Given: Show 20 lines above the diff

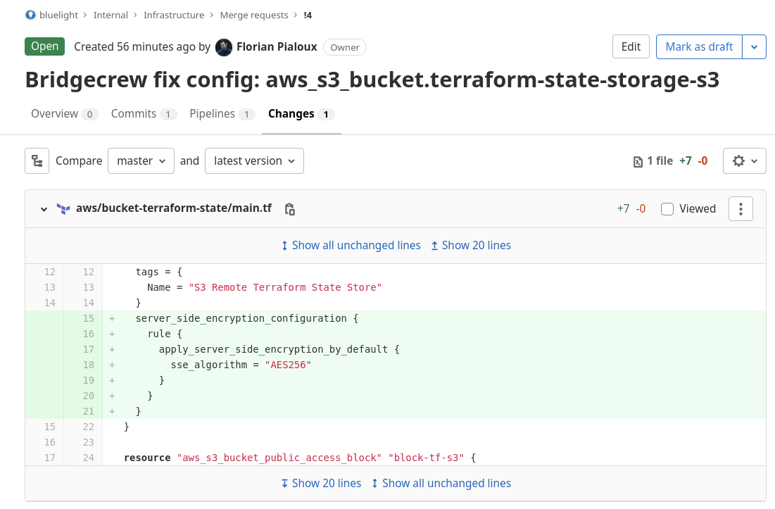Looking at the screenshot, I should coord(471,246).
